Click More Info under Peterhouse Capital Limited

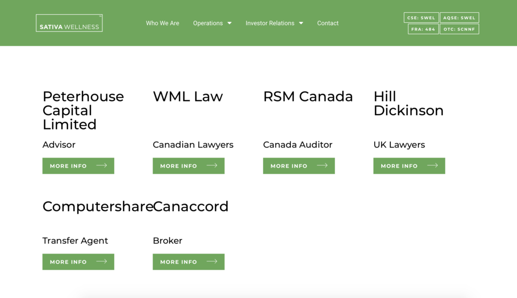pyautogui.click(x=78, y=166)
